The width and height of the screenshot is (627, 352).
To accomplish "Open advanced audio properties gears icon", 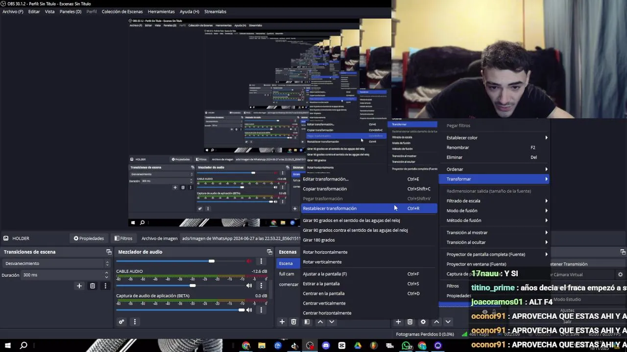I will pyautogui.click(x=121, y=322).
